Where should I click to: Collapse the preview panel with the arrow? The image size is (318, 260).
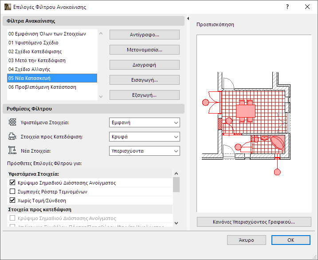click(188, 19)
